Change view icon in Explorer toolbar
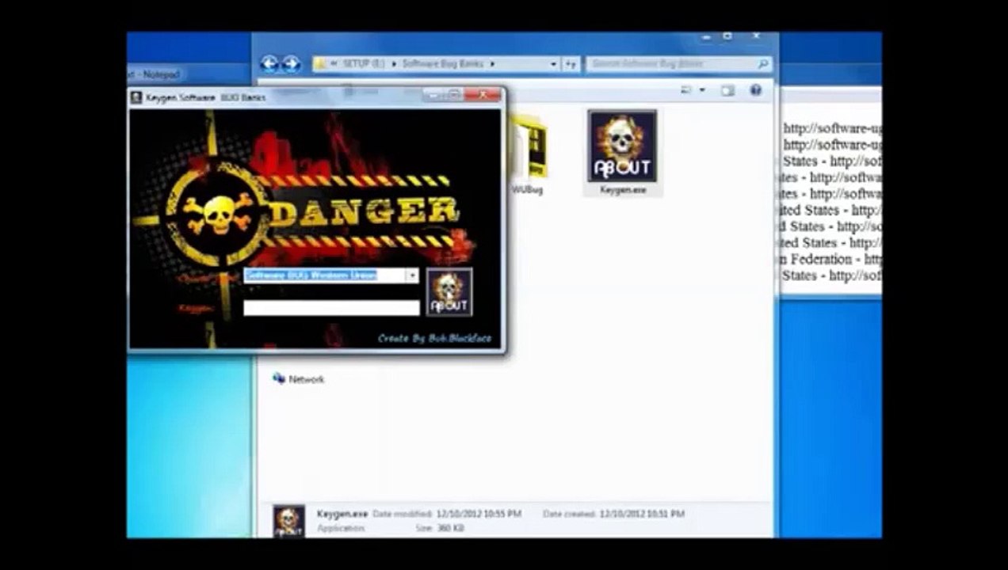This screenshot has width=1008, height=570. [x=685, y=90]
